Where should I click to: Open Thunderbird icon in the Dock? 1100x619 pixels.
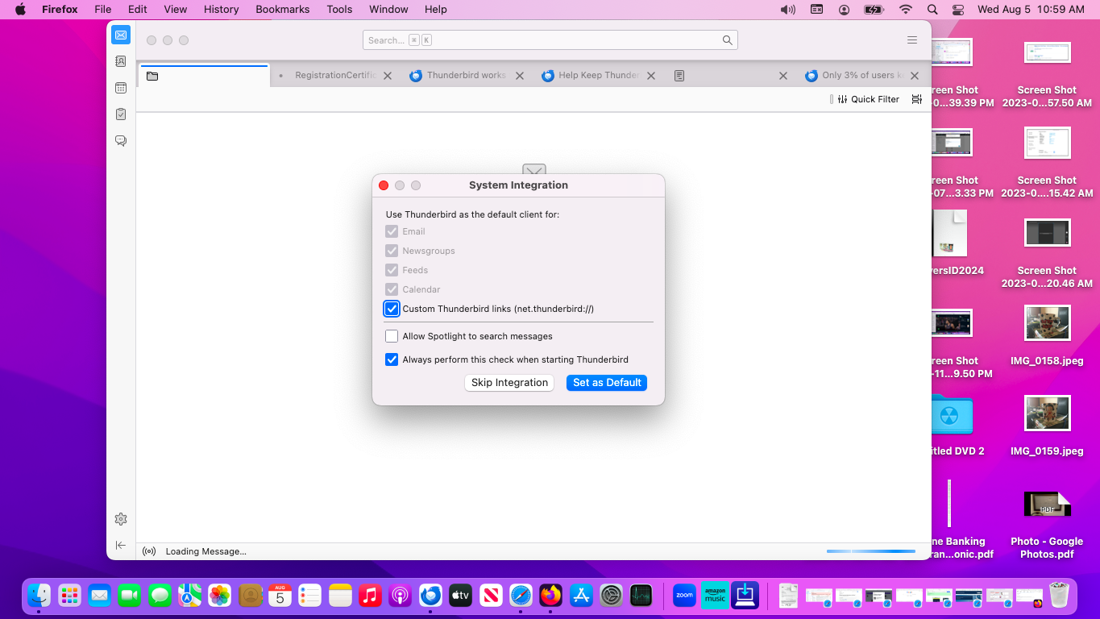(x=430, y=596)
